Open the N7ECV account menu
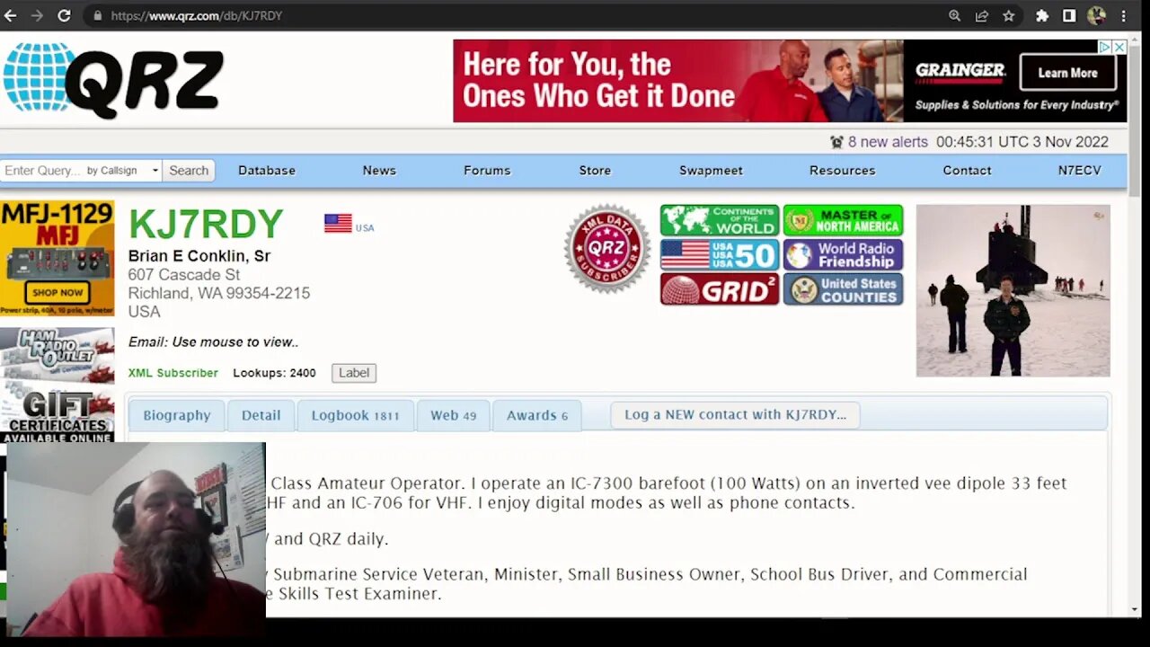The width and height of the screenshot is (1150, 647). point(1079,170)
